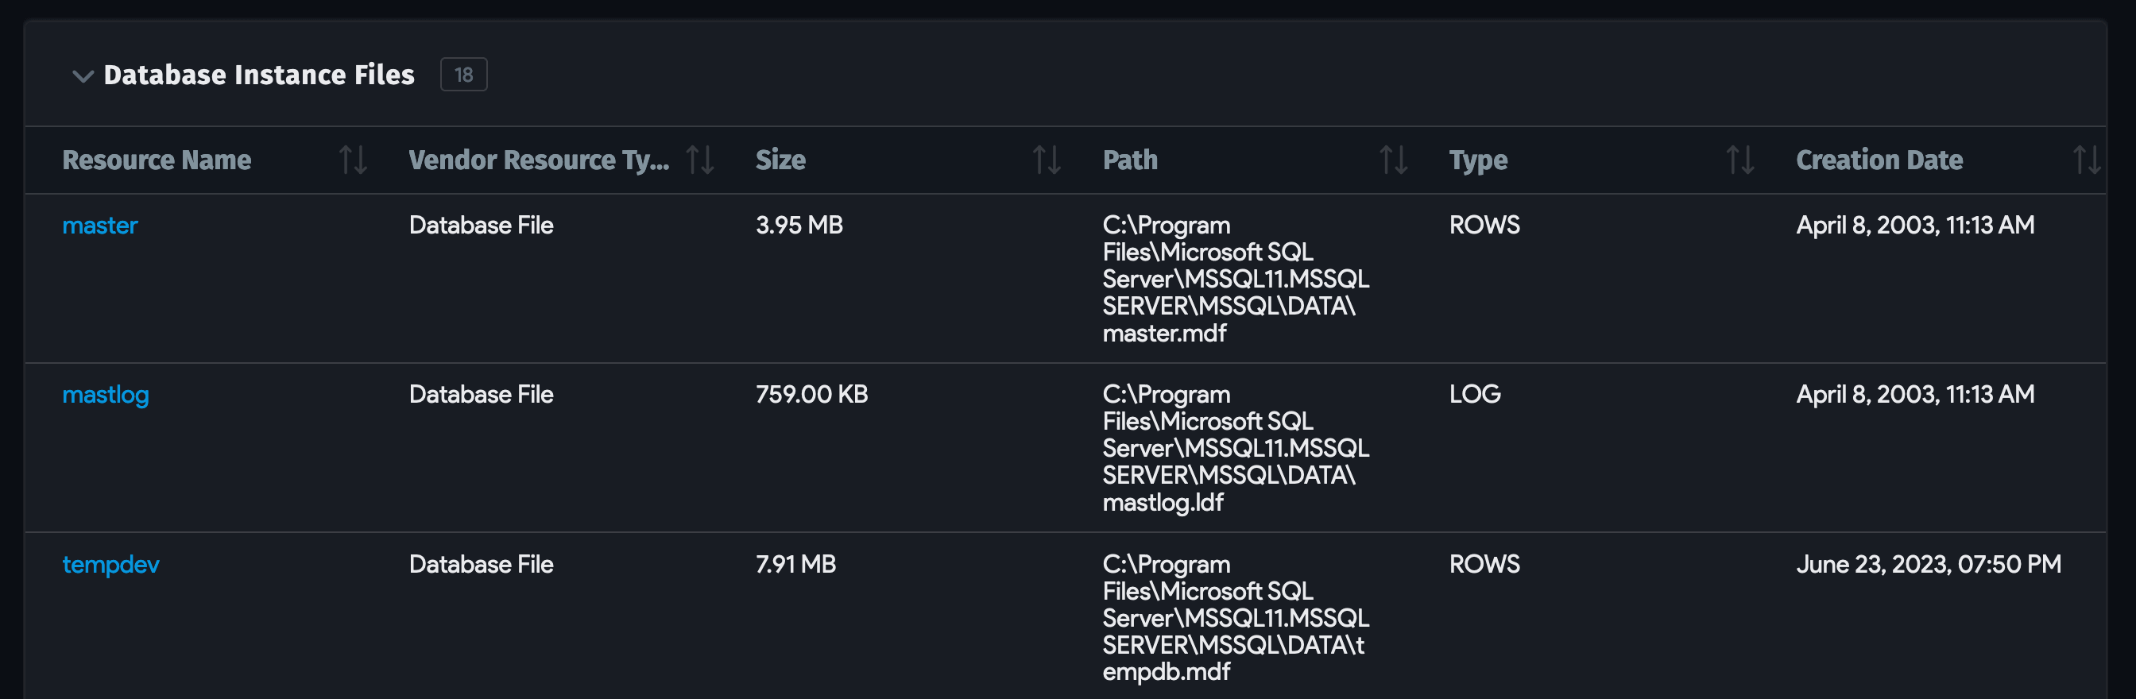Select the Resource Name column header
Viewport: 2136px width, 699px height.
tap(157, 160)
